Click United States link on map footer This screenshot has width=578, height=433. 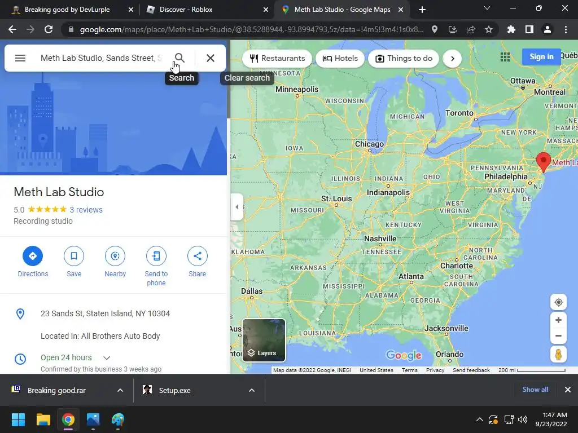point(376,370)
